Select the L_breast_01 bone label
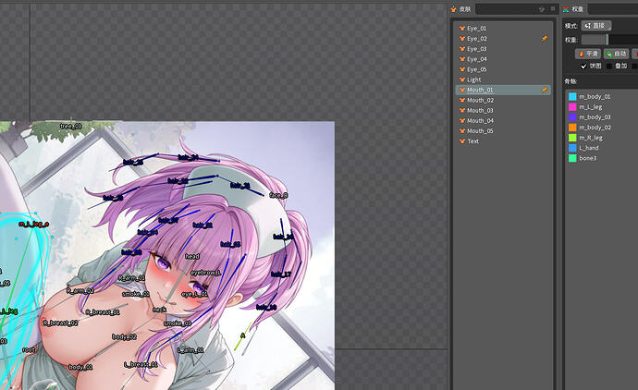 coord(141,364)
